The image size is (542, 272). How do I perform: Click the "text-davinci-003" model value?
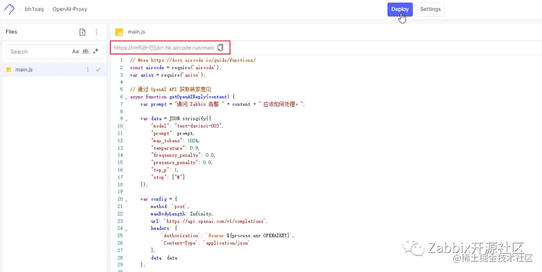tap(199, 126)
